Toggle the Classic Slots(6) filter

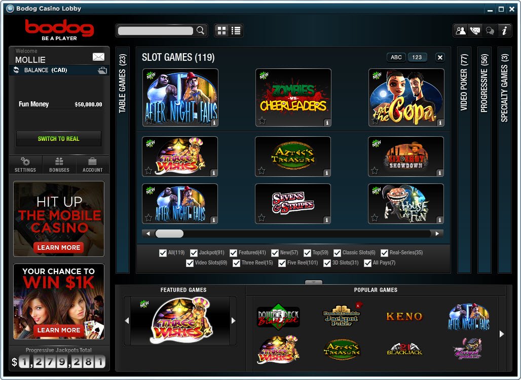tap(337, 253)
